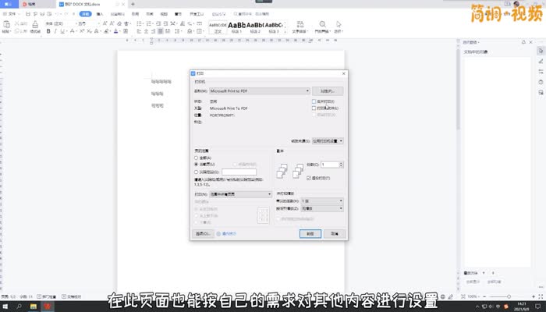Select the All pages radio button

196,158
